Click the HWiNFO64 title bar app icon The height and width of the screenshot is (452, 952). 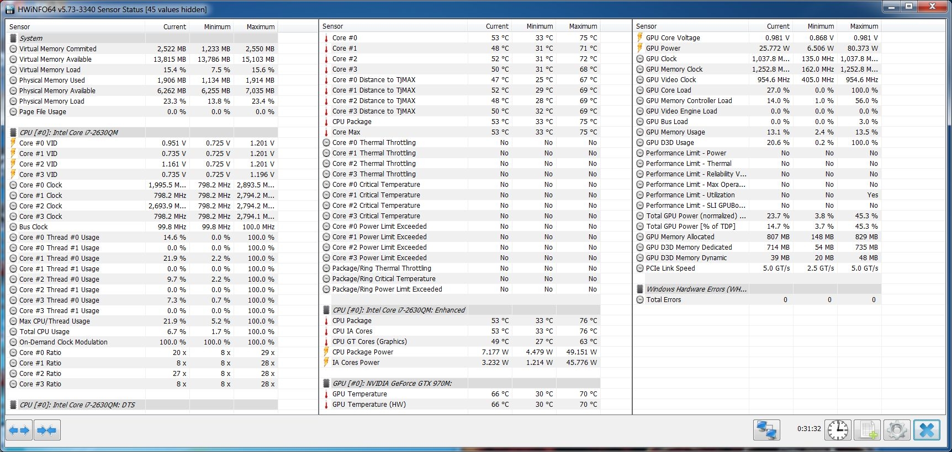[x=10, y=9]
